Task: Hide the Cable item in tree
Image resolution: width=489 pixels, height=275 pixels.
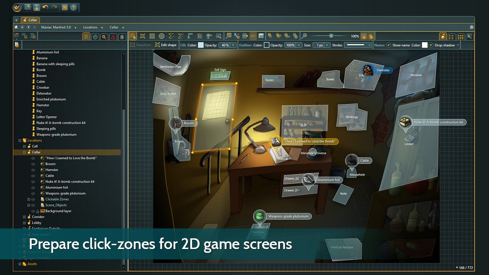Action: [x=33, y=176]
